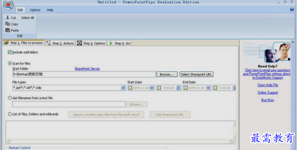The height and width of the screenshot is (150, 297).
Task: Click the Step 3 Options tab icon
Action: (80, 43)
